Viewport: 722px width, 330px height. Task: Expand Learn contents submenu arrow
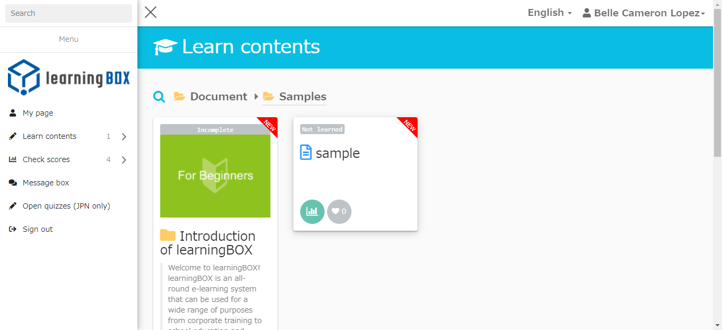[x=124, y=137]
